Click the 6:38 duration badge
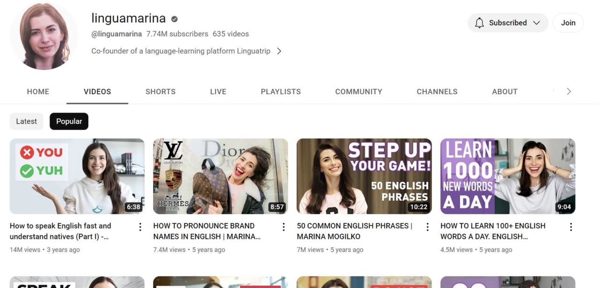The width and height of the screenshot is (599, 288). click(x=133, y=207)
